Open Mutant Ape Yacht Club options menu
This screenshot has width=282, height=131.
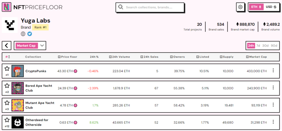[x=273, y=105]
